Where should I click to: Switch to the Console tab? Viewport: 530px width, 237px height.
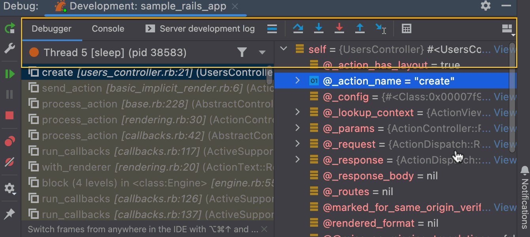pos(108,28)
